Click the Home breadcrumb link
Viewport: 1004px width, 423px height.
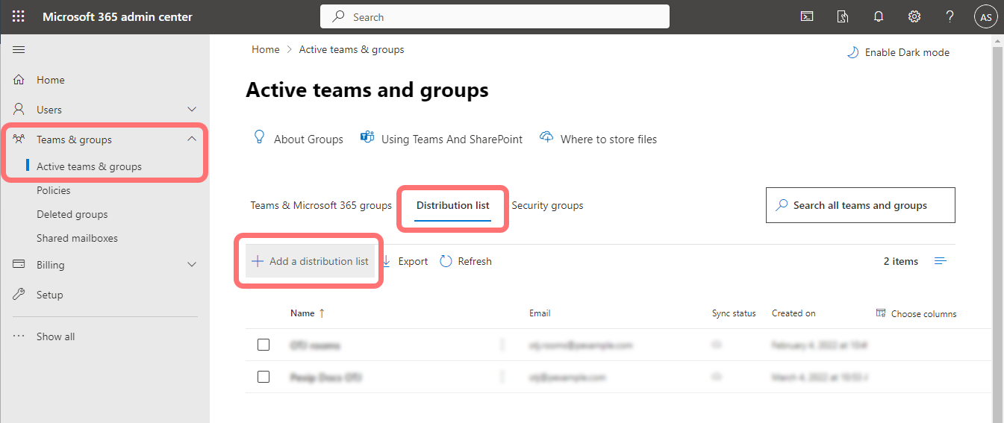(266, 49)
